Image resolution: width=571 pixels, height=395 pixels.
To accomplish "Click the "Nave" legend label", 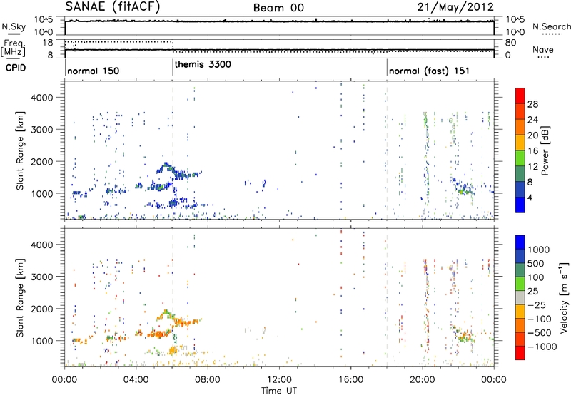I will click(x=543, y=49).
